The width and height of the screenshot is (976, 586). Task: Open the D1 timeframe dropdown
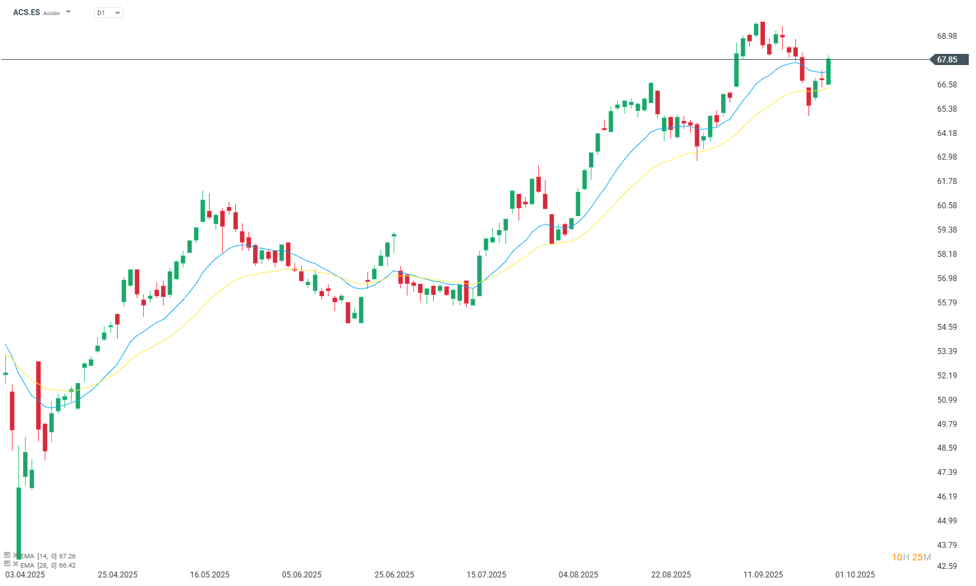click(108, 12)
